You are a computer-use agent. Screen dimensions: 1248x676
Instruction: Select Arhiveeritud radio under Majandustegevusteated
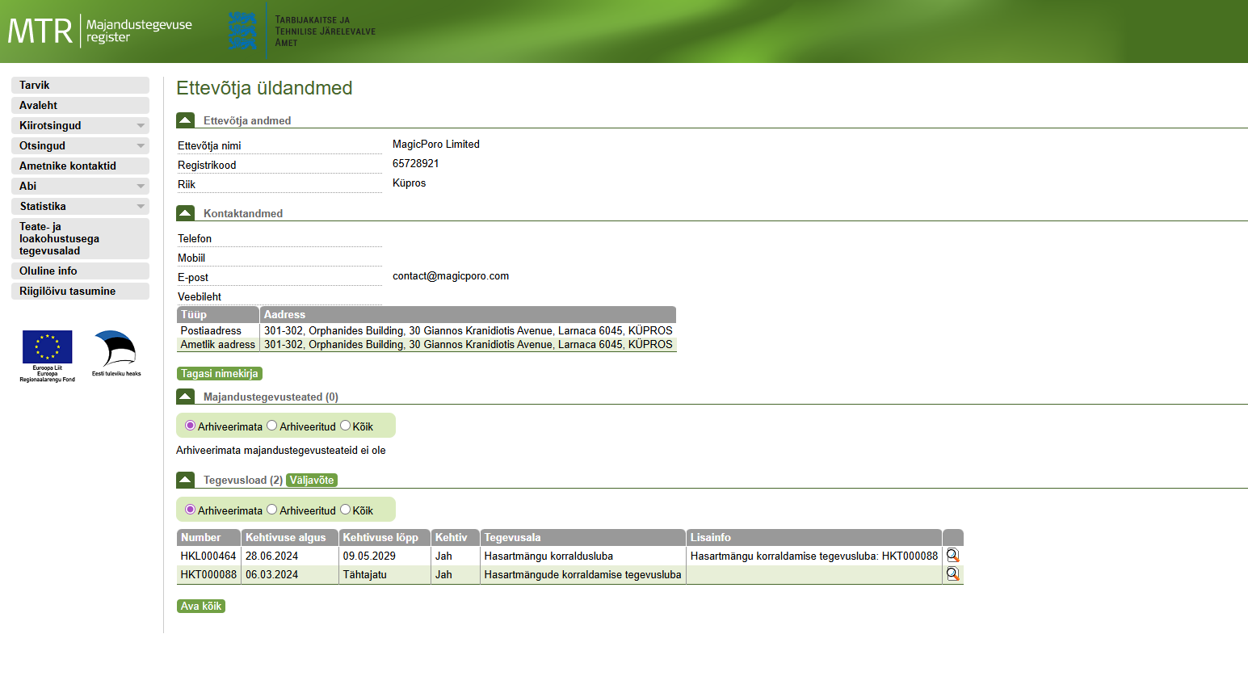click(272, 426)
